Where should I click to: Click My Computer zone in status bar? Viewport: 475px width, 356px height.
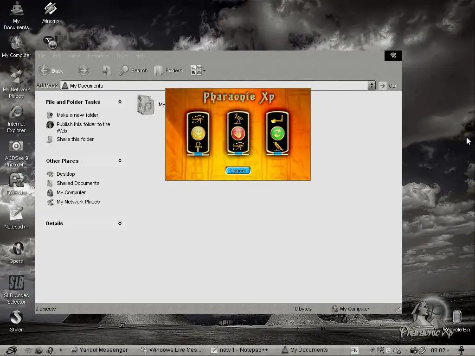[351, 309]
